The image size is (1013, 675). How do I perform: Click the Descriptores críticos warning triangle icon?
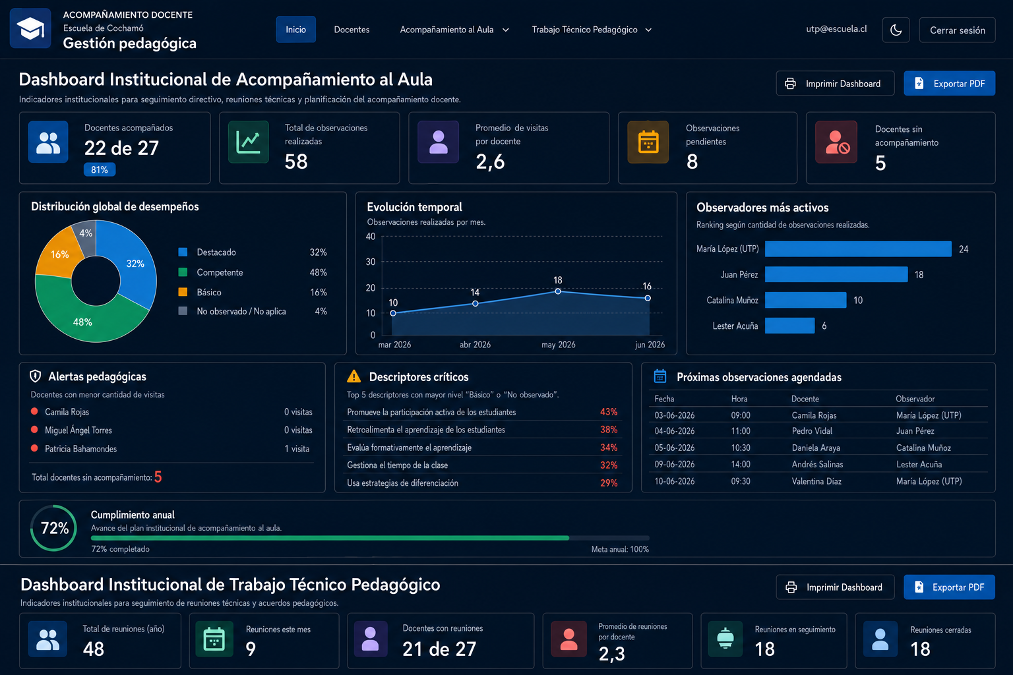tap(354, 376)
